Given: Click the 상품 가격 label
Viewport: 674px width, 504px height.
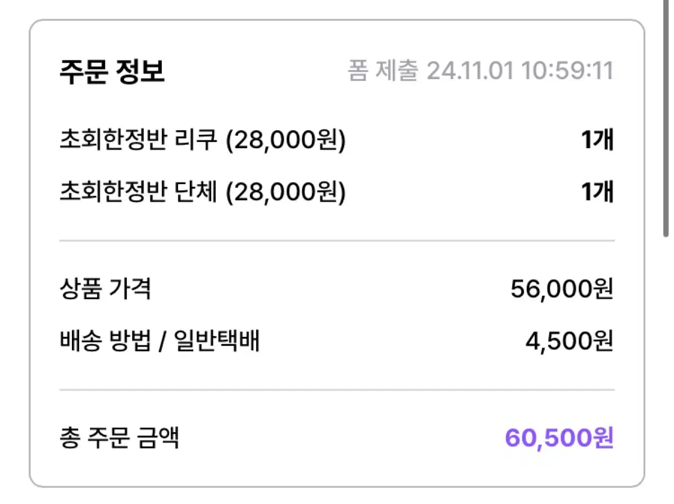Looking at the screenshot, I should pyautogui.click(x=105, y=290).
